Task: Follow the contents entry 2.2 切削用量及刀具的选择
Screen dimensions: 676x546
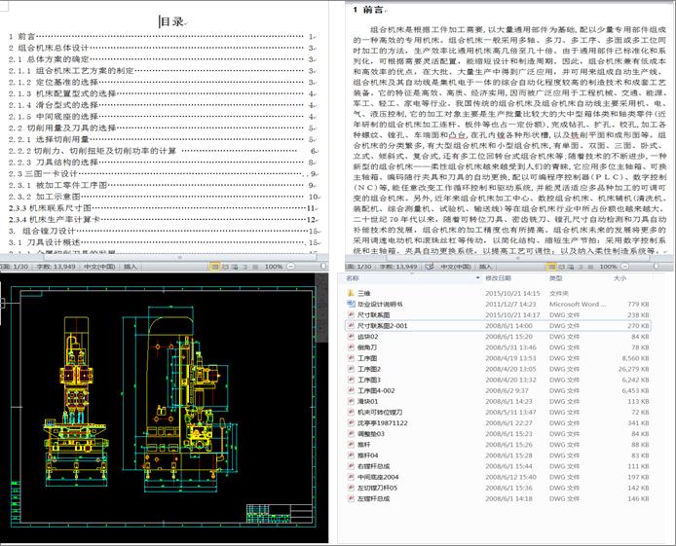Action: pyautogui.click(x=163, y=127)
